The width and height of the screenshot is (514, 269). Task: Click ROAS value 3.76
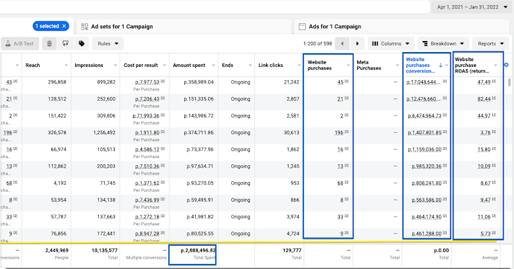485,133
